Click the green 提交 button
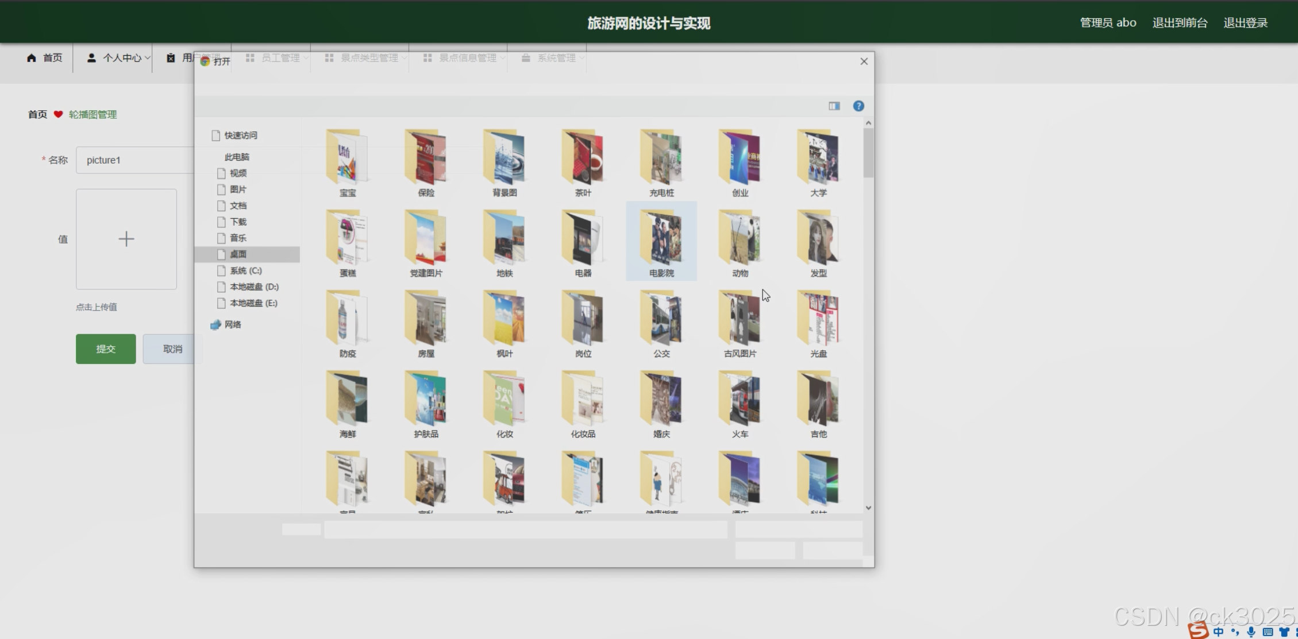Image resolution: width=1298 pixels, height=639 pixels. pyautogui.click(x=106, y=349)
